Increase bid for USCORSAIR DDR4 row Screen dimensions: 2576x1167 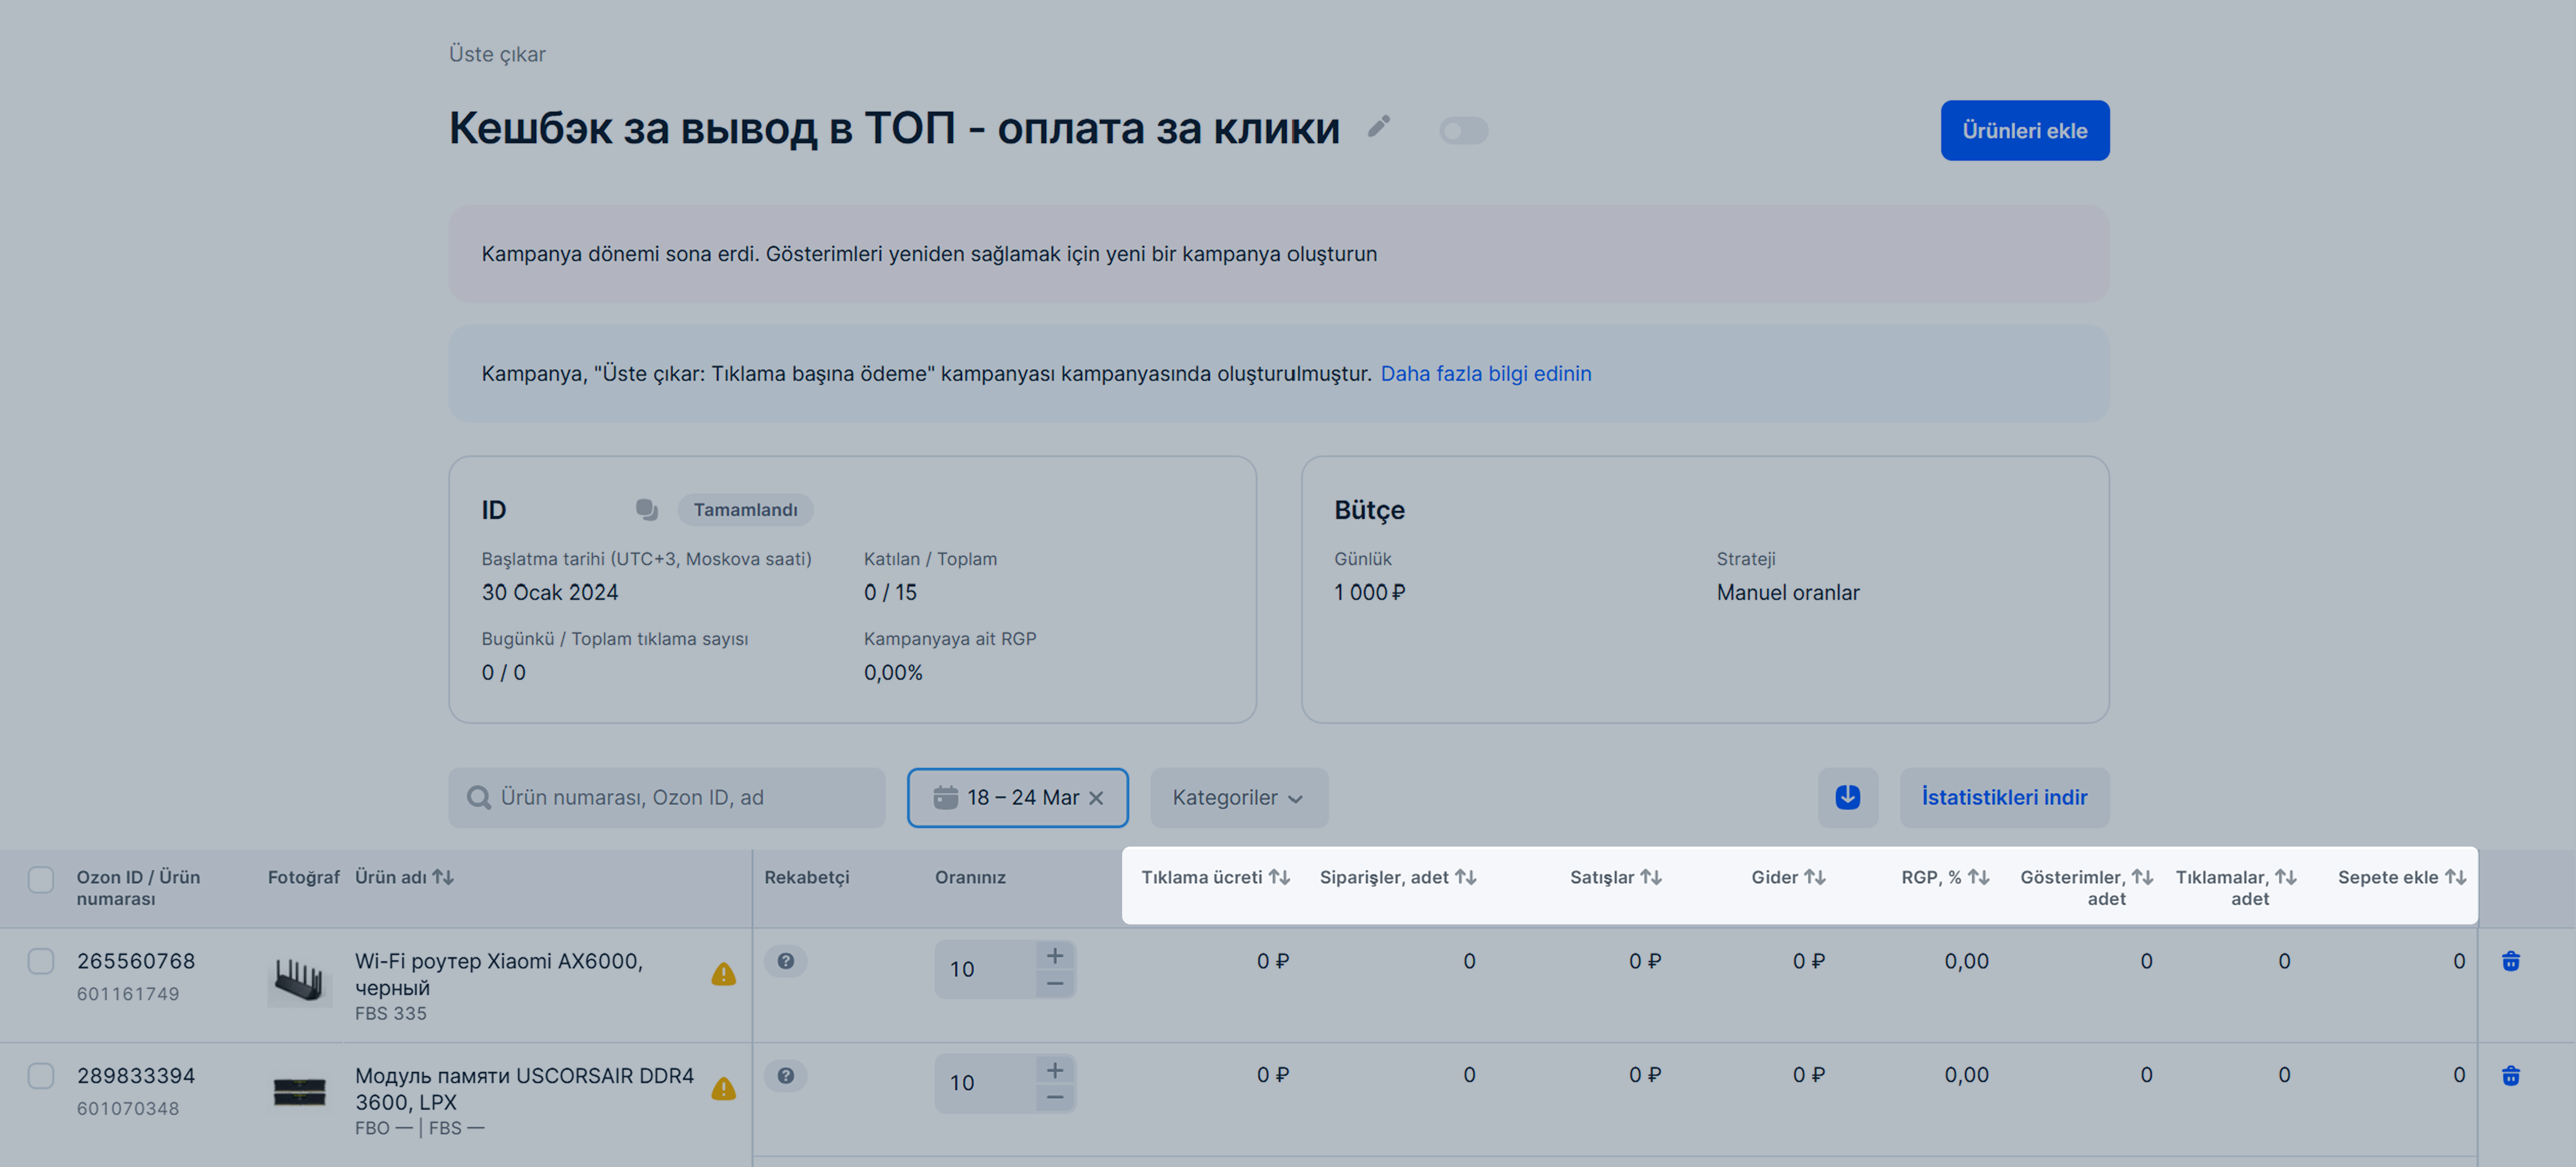(x=1054, y=1070)
